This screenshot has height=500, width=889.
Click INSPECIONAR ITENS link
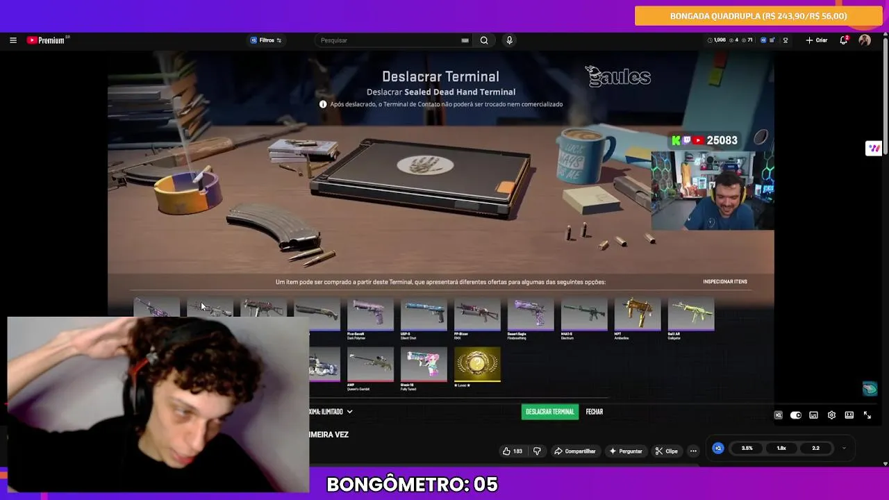725,282
